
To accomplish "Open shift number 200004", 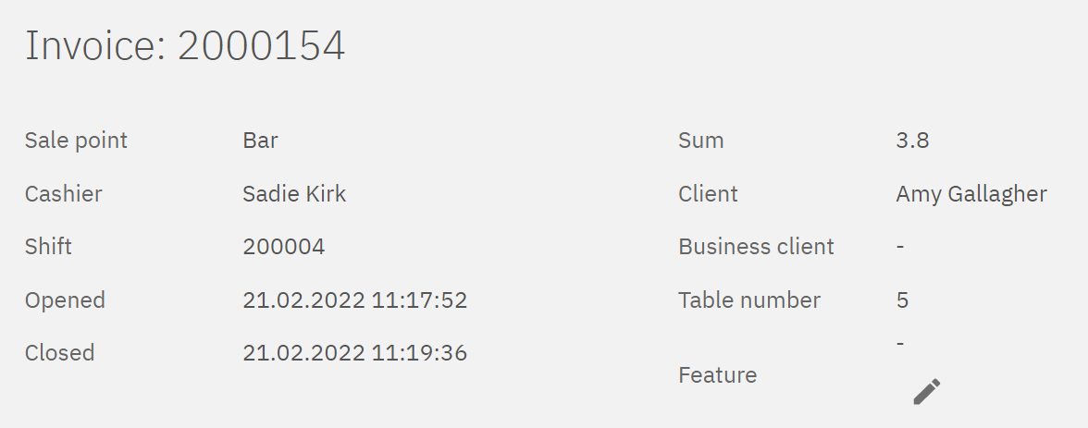I will coord(283,247).
